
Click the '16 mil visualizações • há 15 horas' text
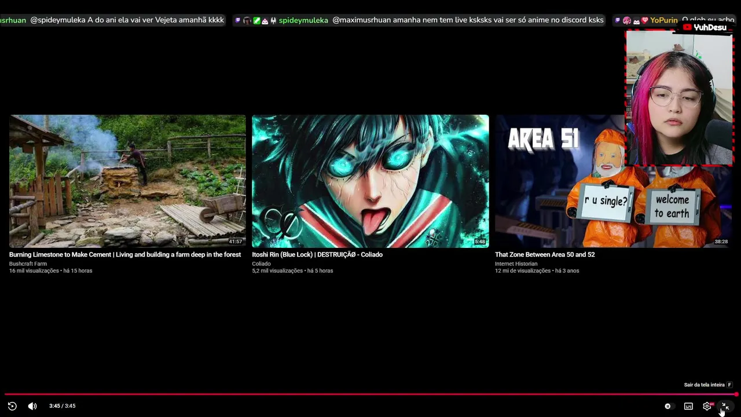coord(50,270)
